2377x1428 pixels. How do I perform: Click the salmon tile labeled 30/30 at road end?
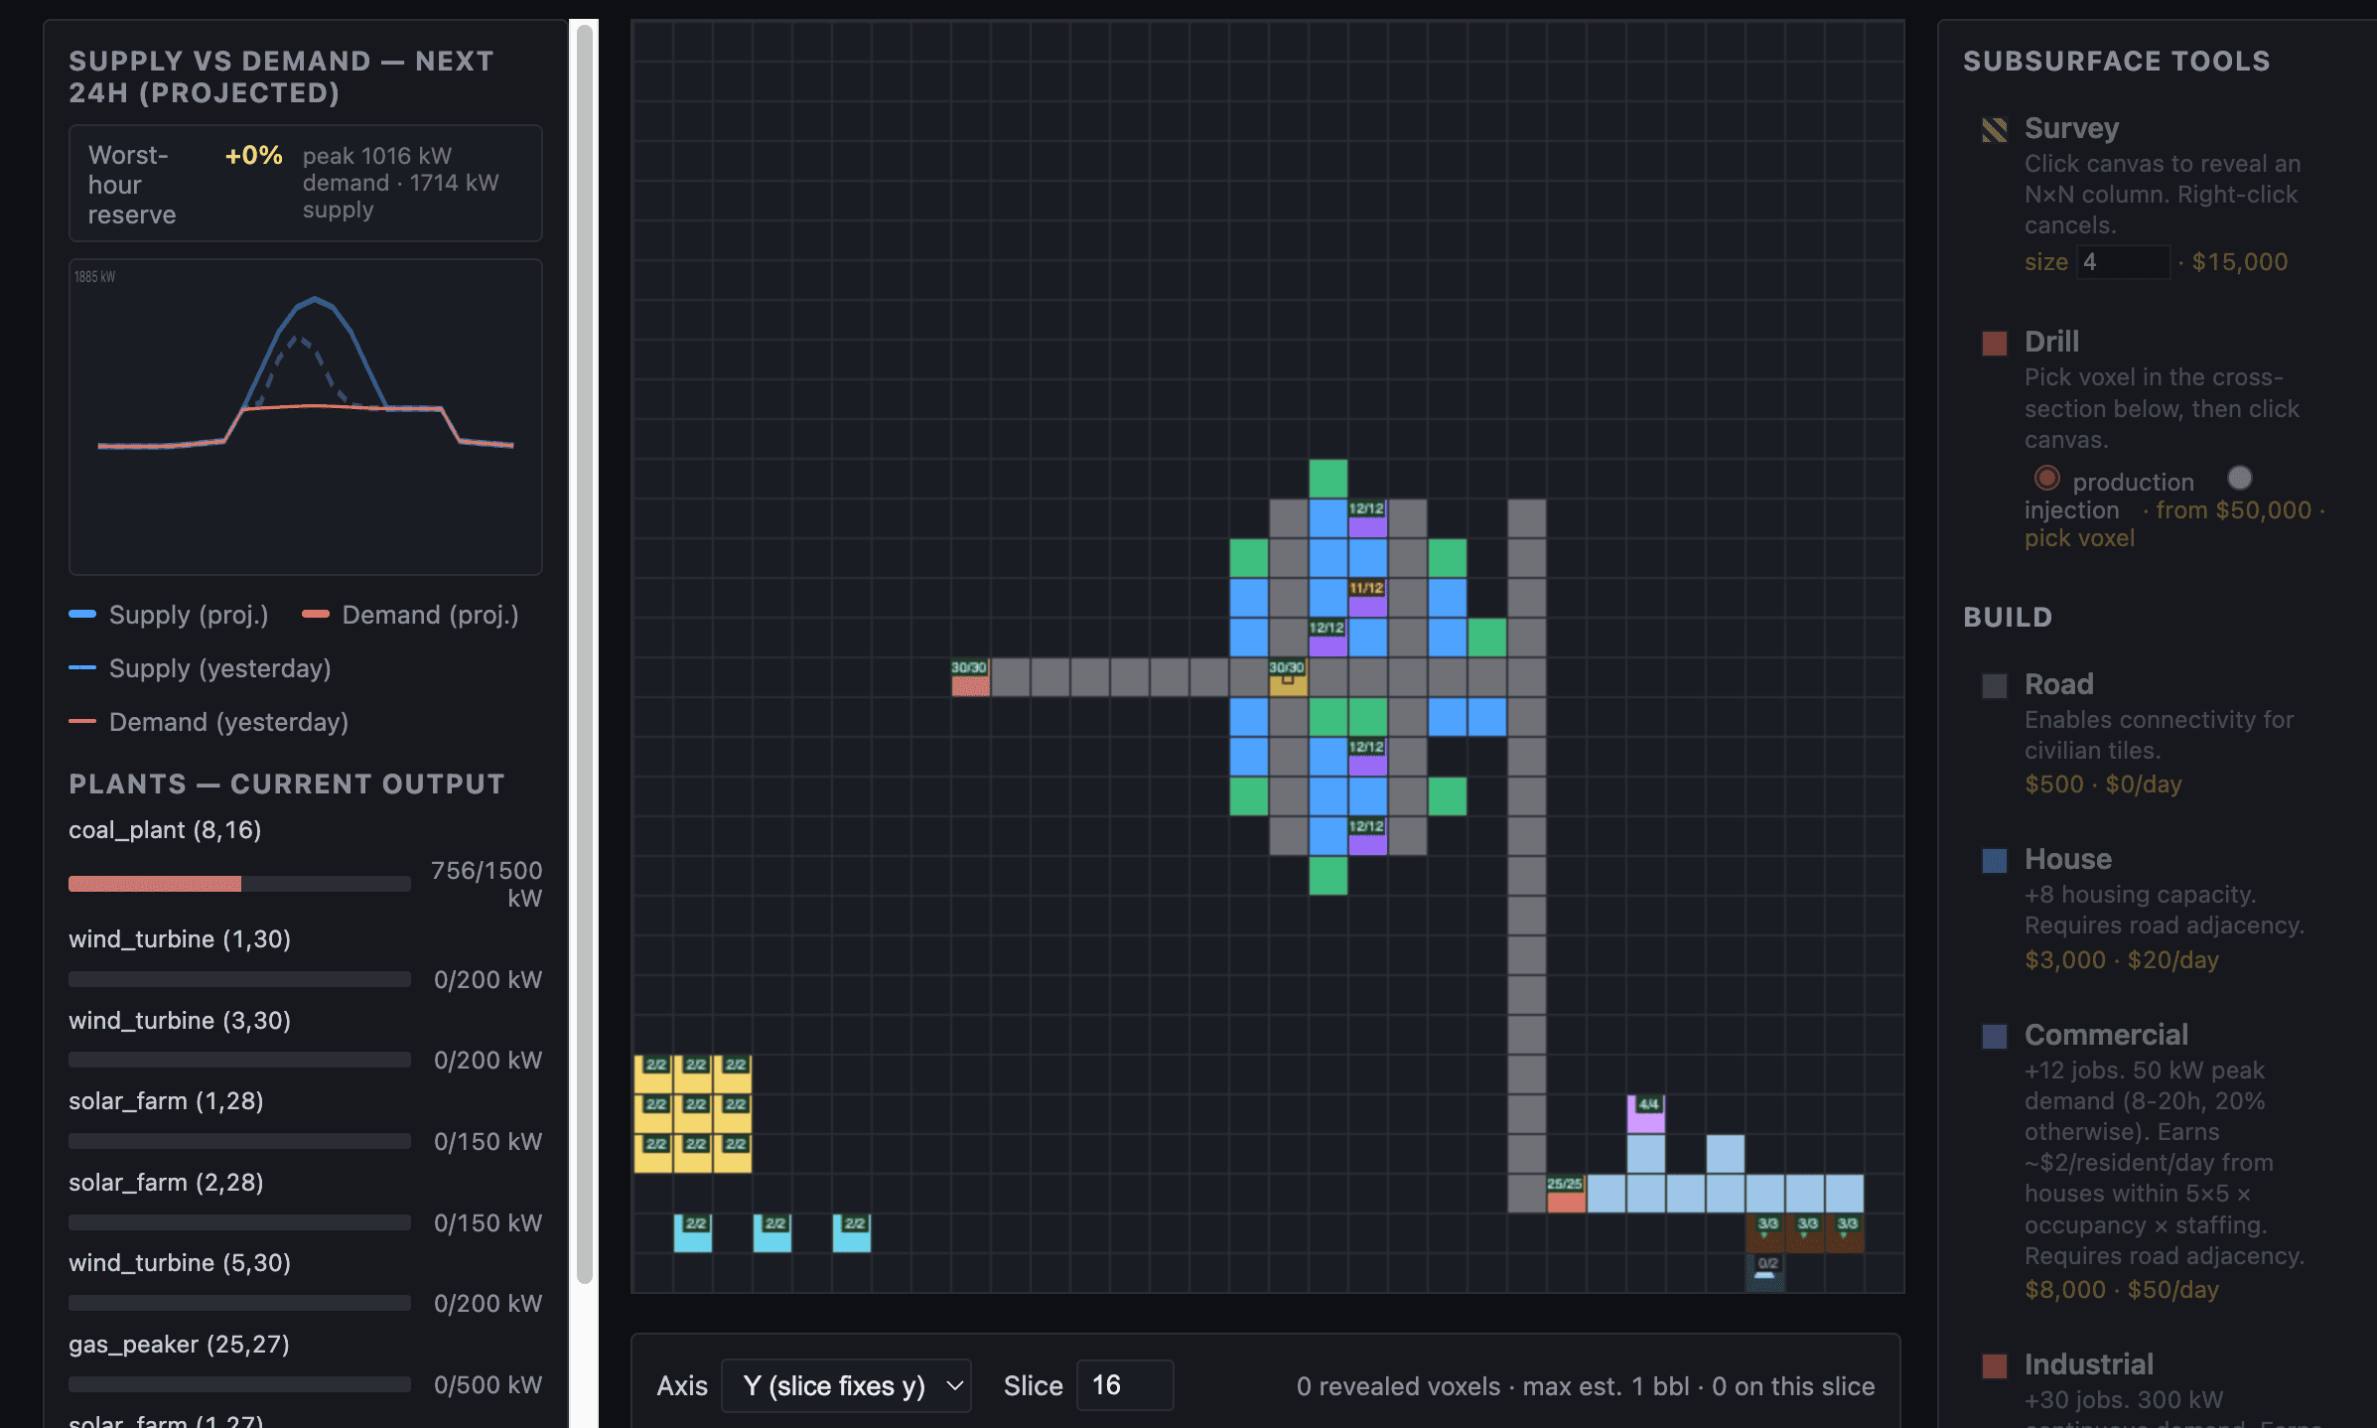pos(970,677)
